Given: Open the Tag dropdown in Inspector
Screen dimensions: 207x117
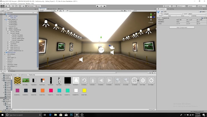Looking at the screenshot, I should 173,14.
